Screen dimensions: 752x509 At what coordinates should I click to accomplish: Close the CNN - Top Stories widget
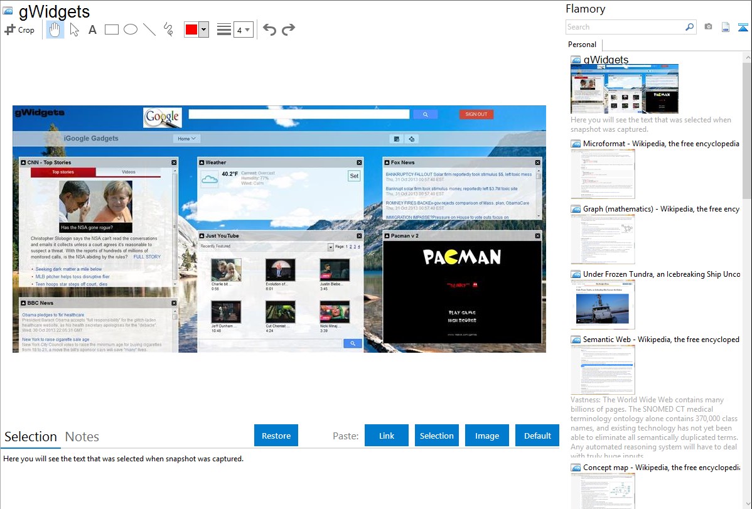coord(174,163)
